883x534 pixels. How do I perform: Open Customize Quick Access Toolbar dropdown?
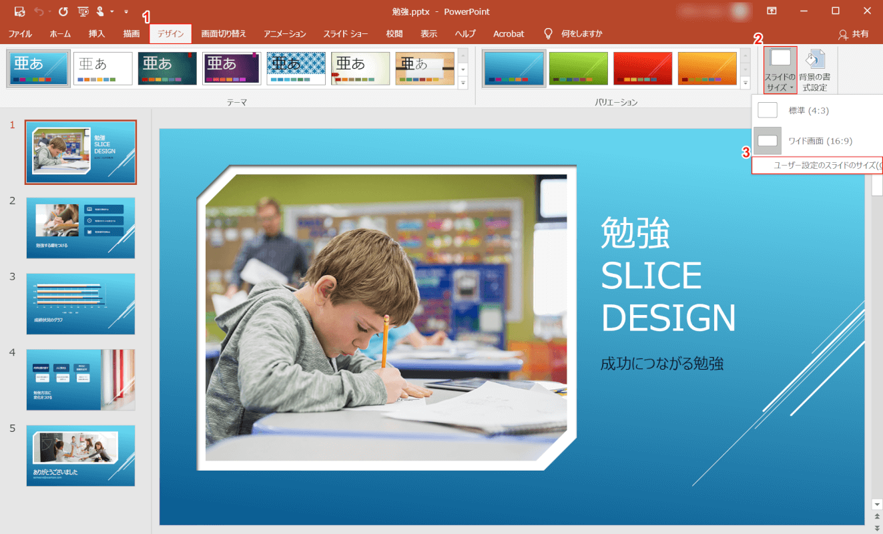(126, 11)
